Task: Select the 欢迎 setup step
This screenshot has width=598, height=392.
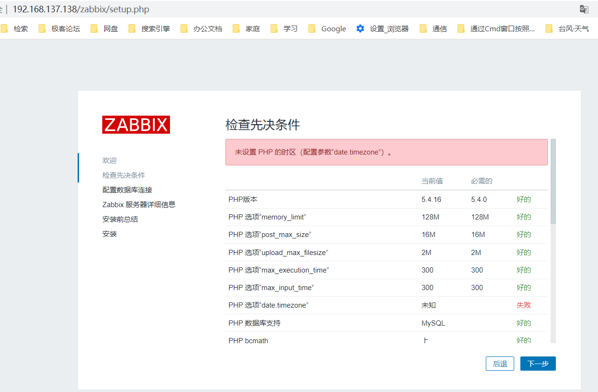Action: [109, 161]
